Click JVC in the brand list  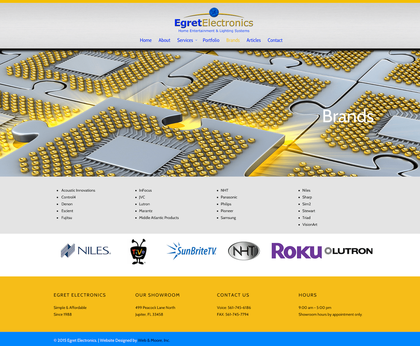point(142,197)
